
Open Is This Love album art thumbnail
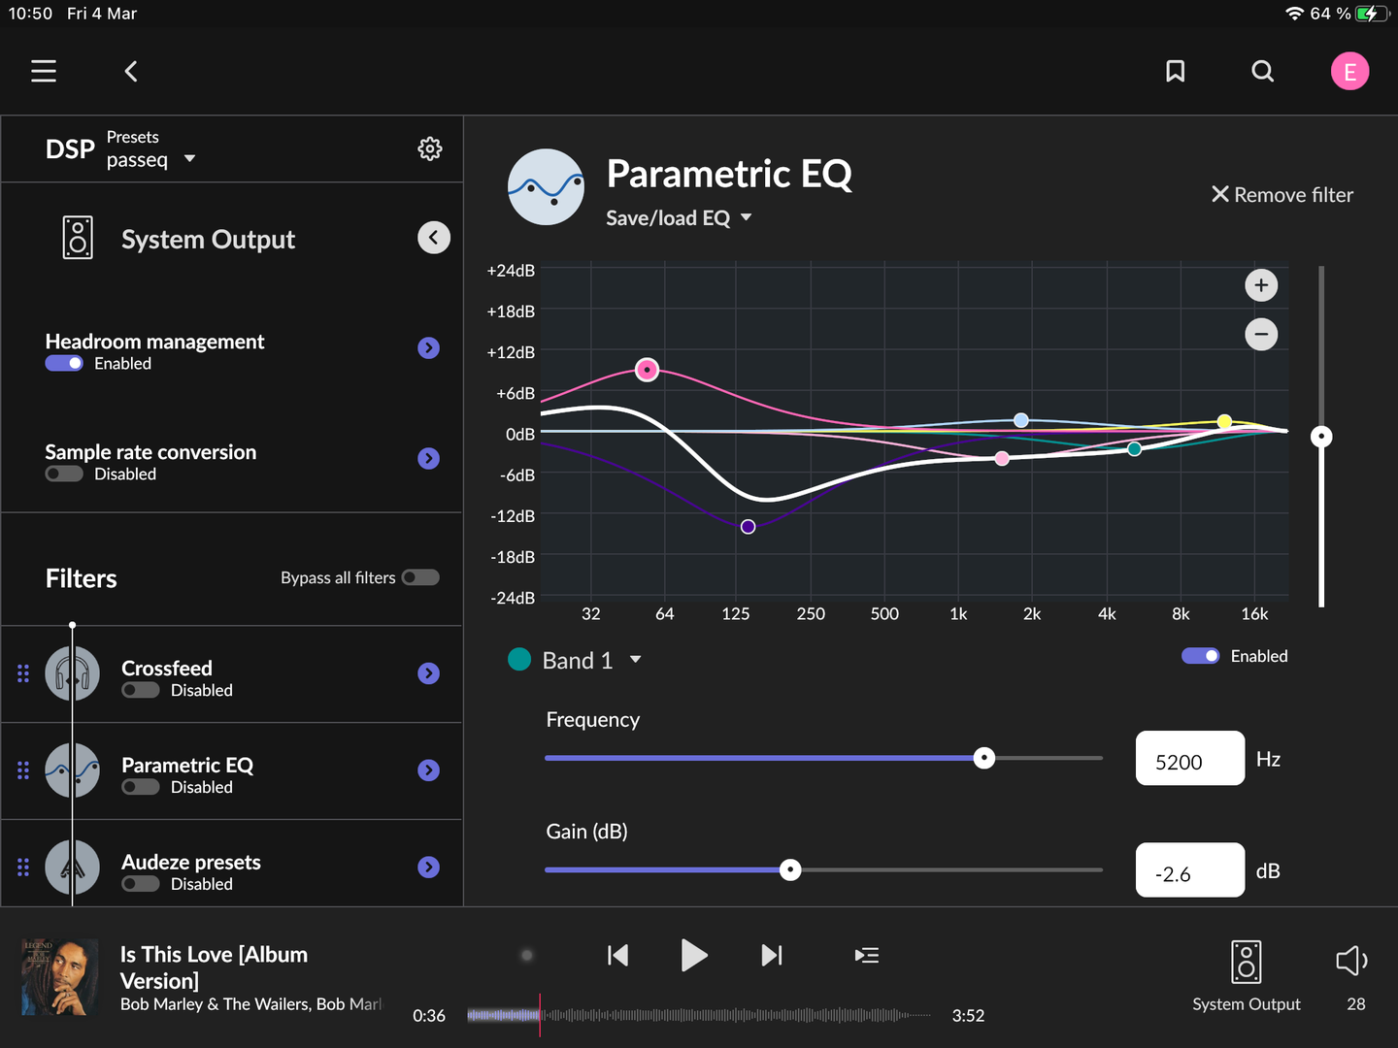pos(60,977)
